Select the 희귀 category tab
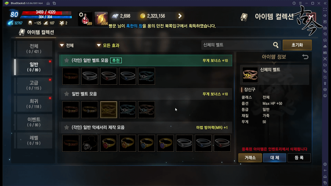 click(x=34, y=104)
